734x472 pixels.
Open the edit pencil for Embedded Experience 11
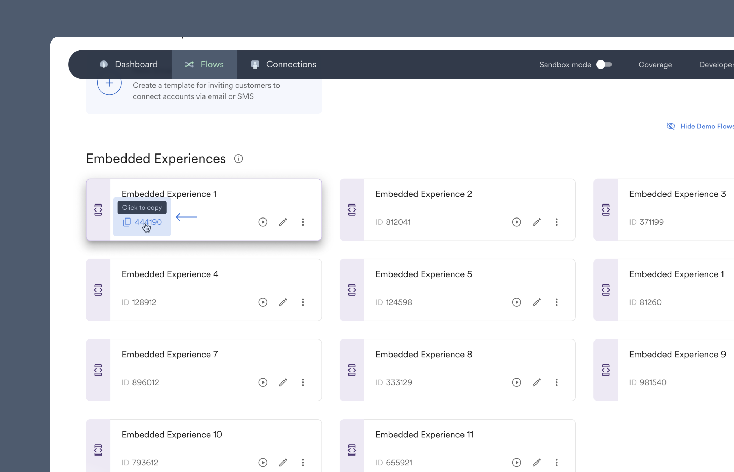(537, 462)
